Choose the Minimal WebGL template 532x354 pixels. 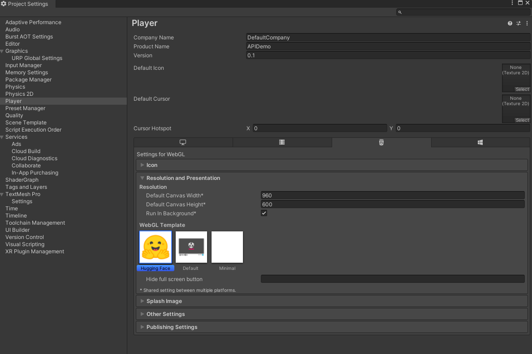click(x=227, y=247)
